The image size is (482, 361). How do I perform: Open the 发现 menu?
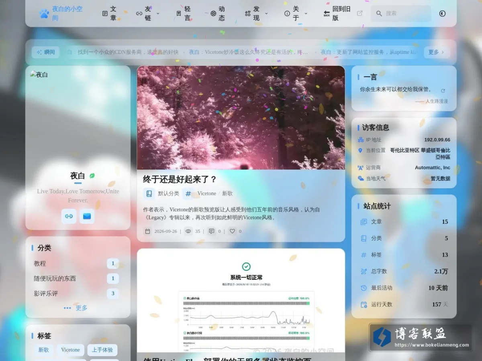253,13
